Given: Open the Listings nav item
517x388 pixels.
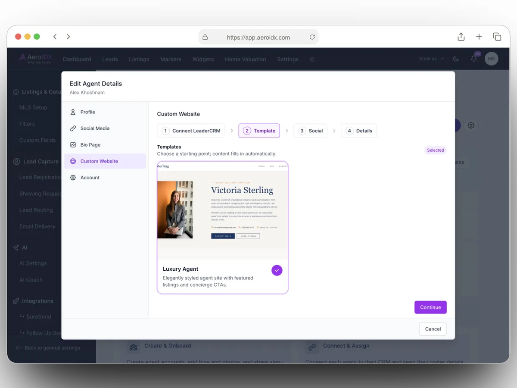Looking at the screenshot, I should pos(139,59).
